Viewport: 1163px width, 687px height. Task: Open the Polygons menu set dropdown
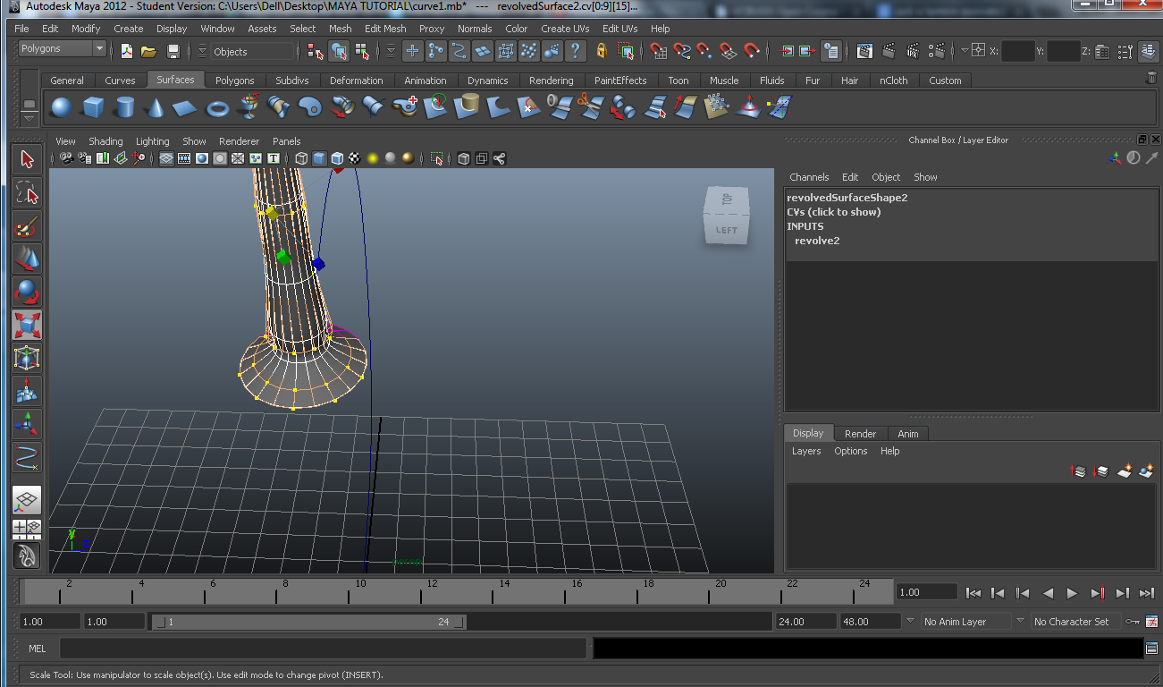(62, 49)
